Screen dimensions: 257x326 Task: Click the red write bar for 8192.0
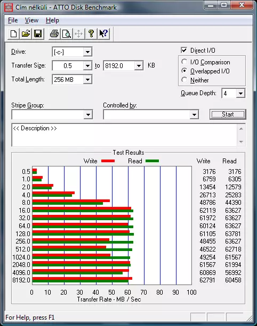tap(82, 278)
